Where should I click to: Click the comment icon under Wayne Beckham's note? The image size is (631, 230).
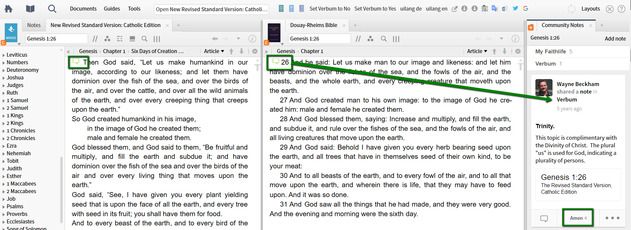[544, 218]
